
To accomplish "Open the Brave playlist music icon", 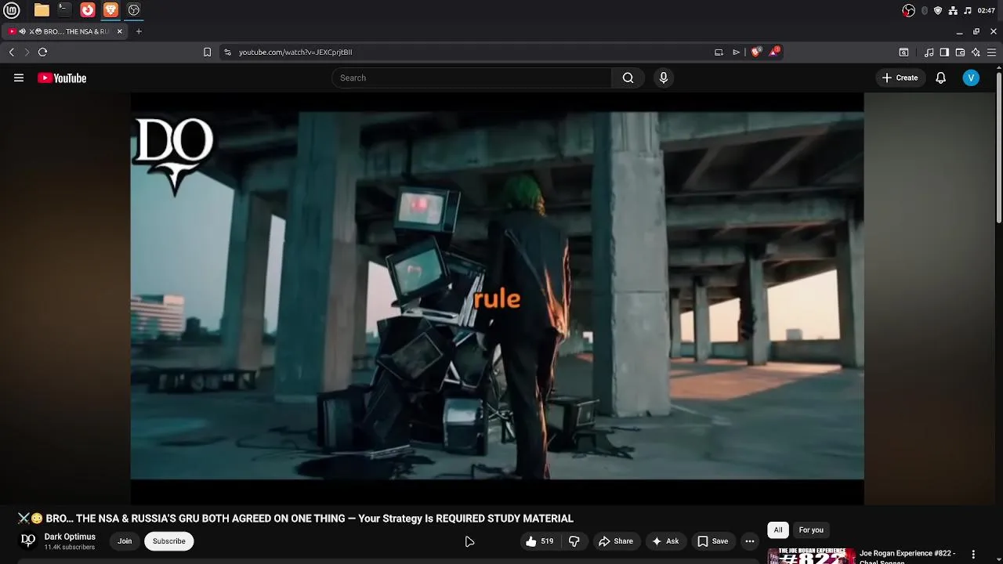I will tap(929, 52).
